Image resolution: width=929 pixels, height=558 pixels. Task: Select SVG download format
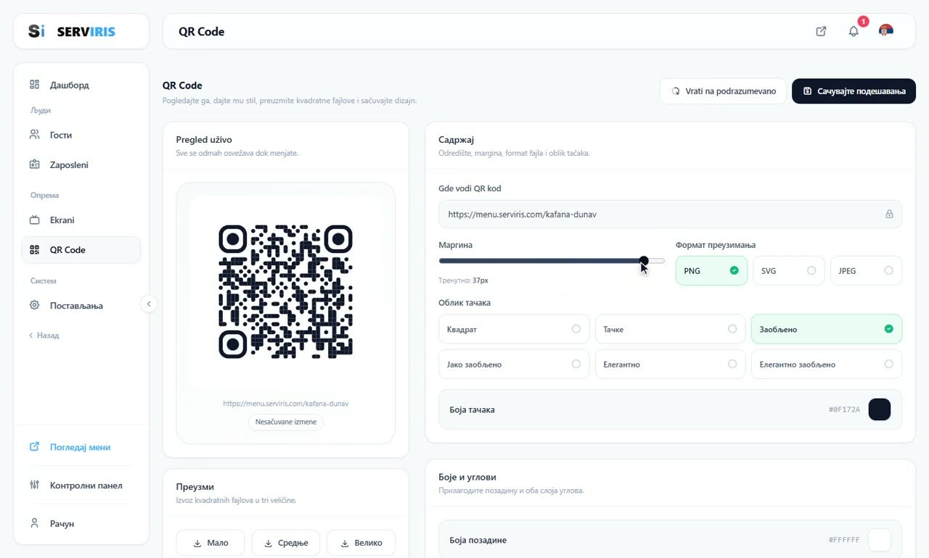click(788, 270)
